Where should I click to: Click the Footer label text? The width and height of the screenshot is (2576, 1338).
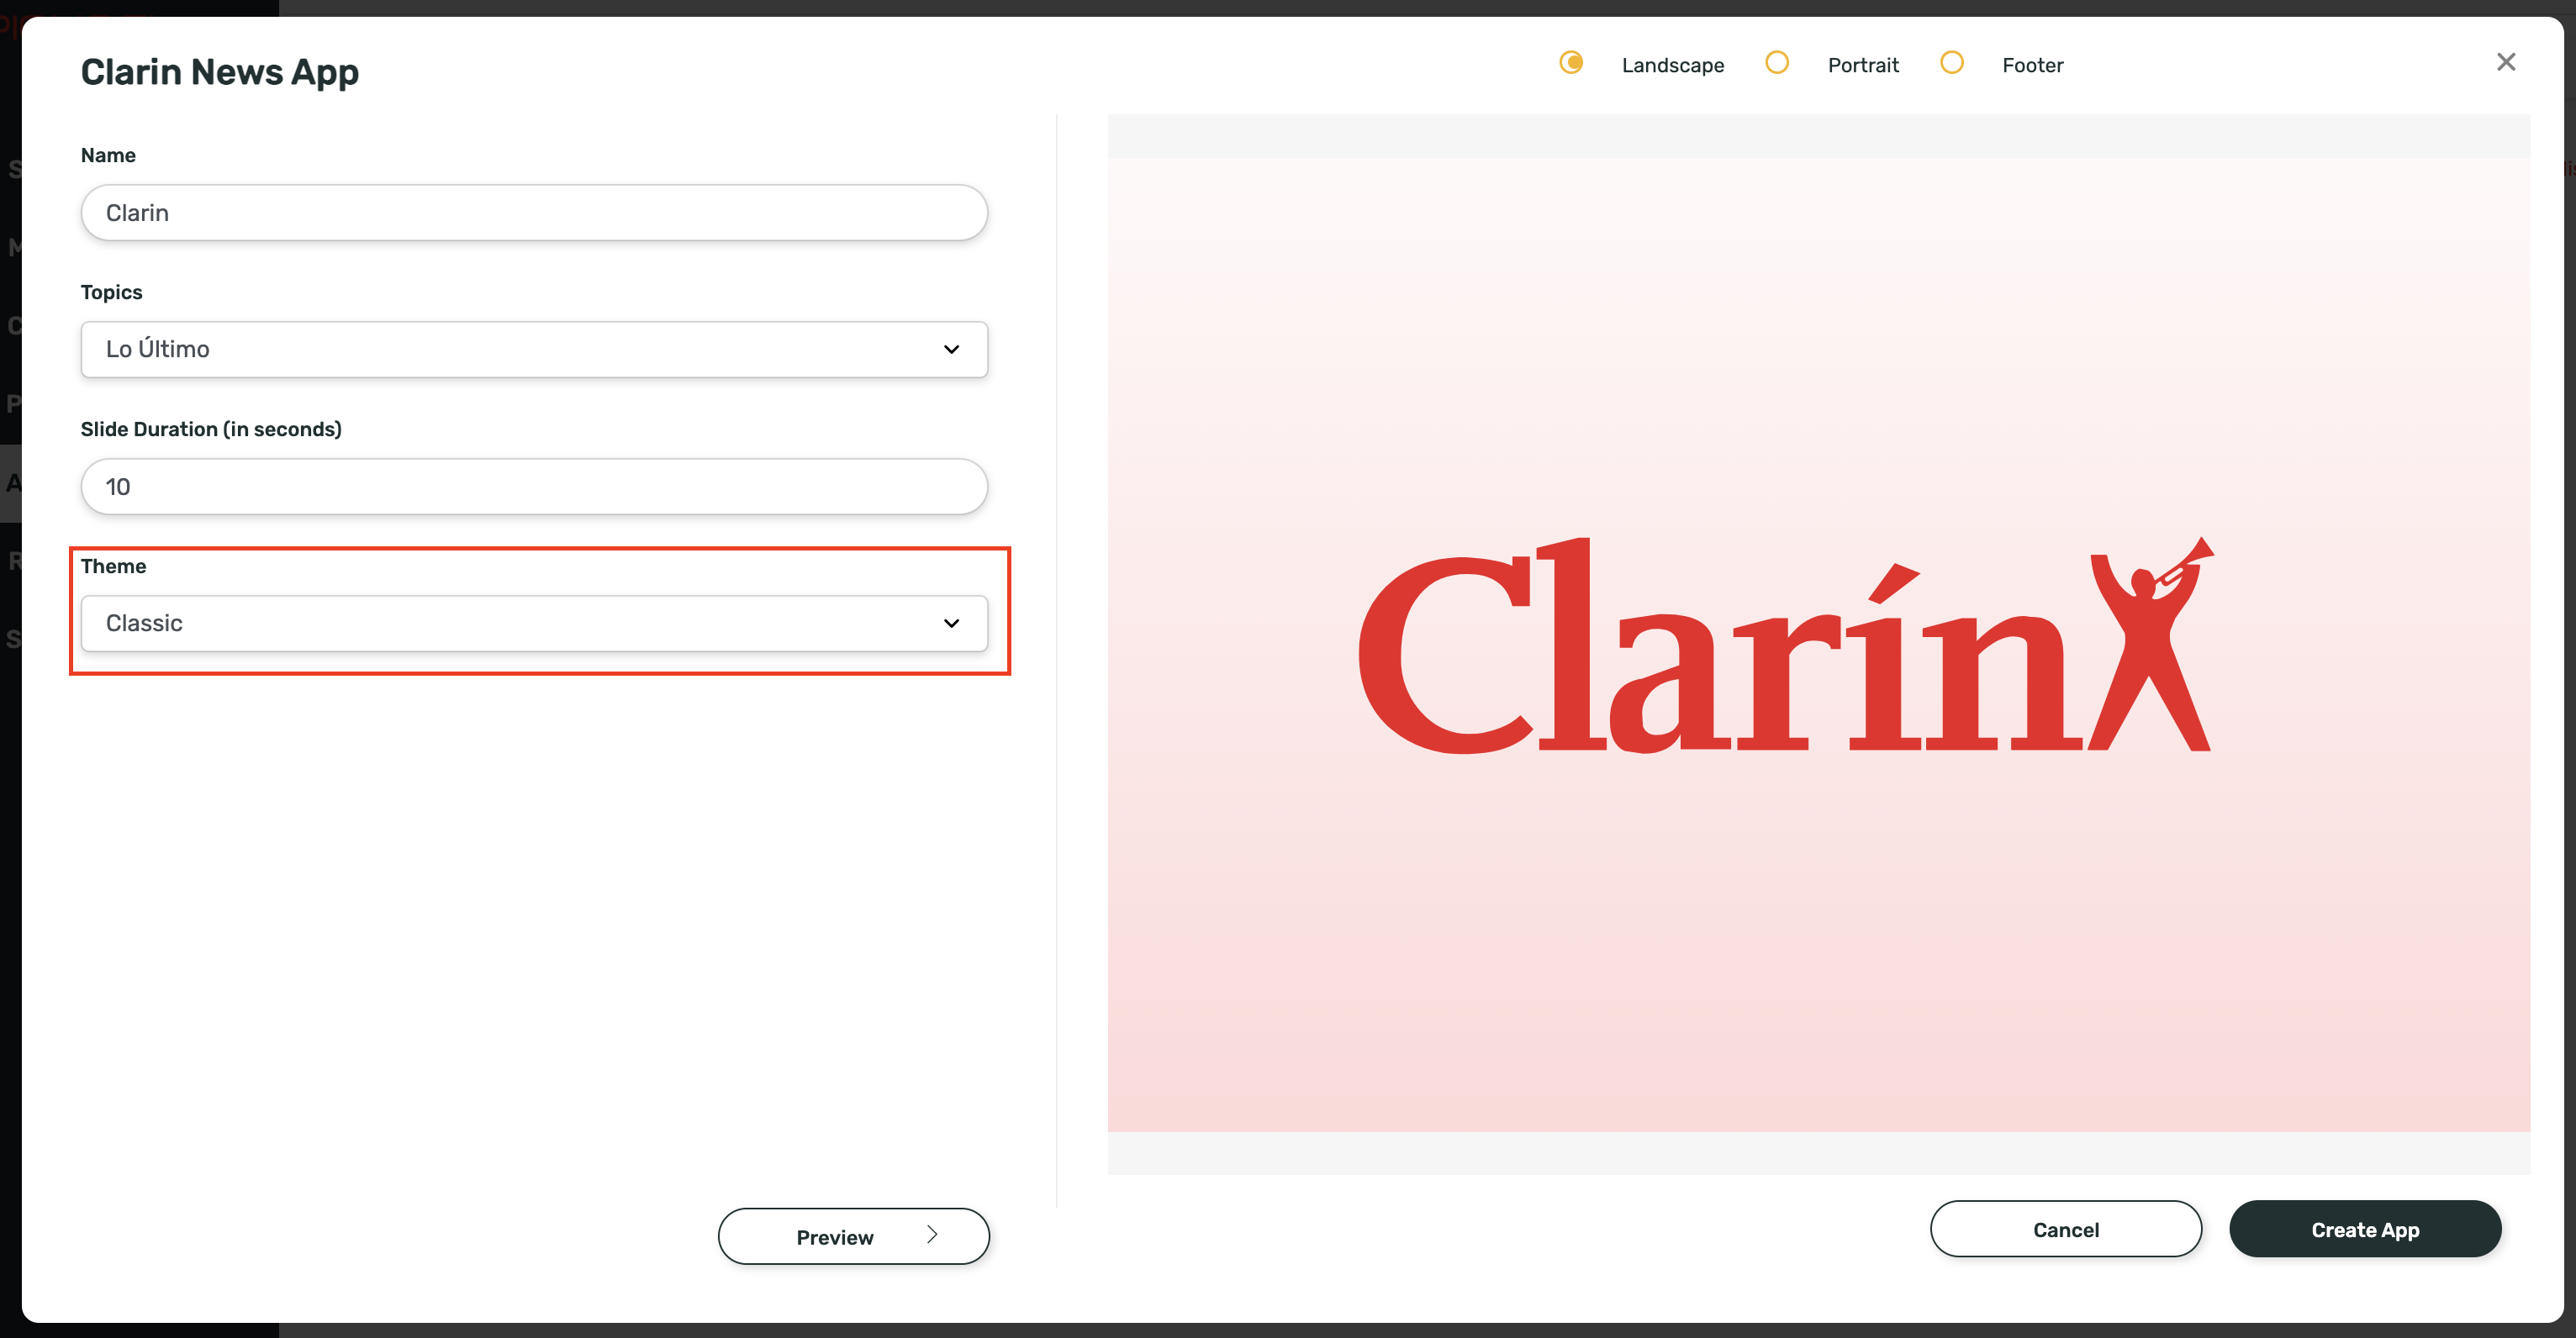(x=2032, y=65)
